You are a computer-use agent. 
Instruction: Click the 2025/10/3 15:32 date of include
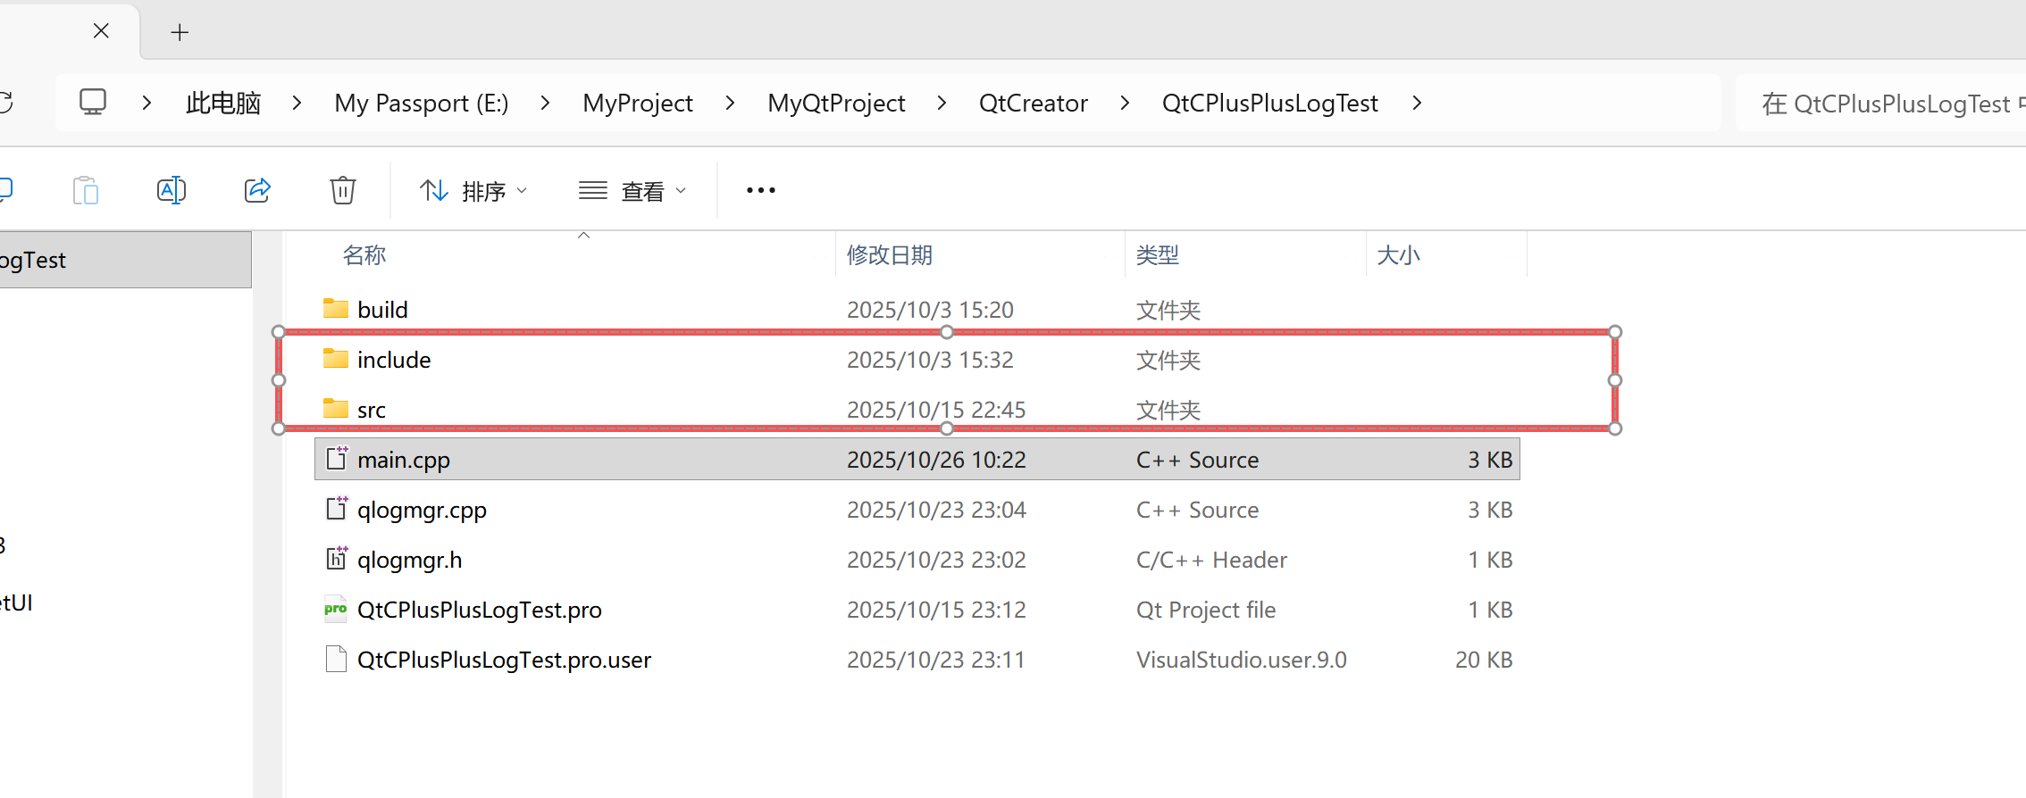point(930,360)
